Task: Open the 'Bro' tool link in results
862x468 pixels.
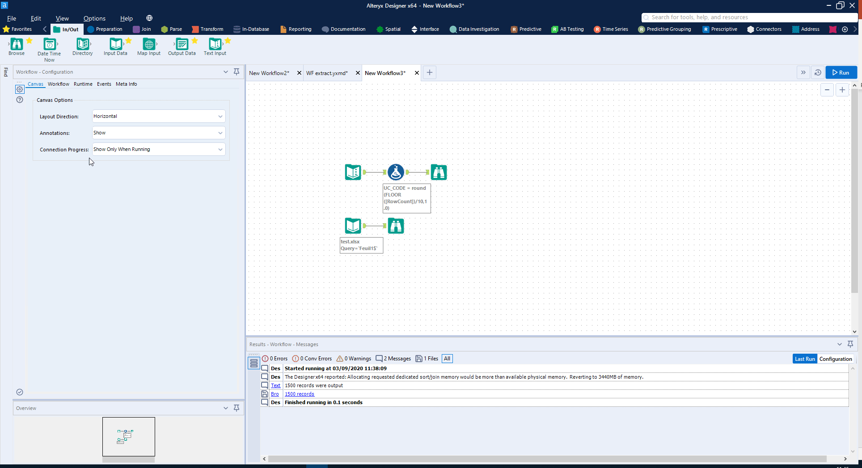Action: (275, 394)
